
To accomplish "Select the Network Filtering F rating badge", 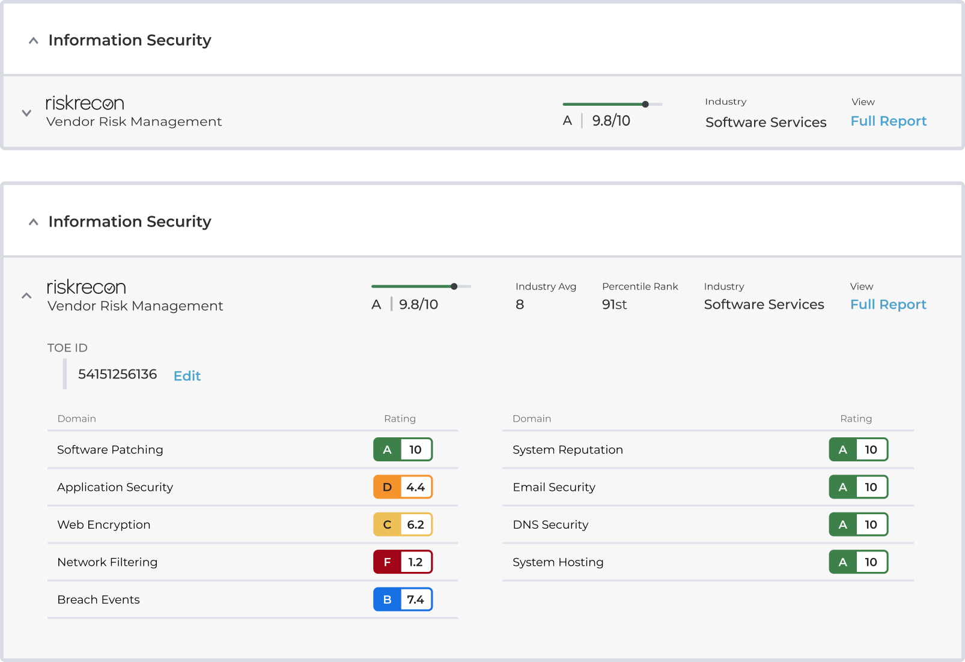I will (x=403, y=562).
